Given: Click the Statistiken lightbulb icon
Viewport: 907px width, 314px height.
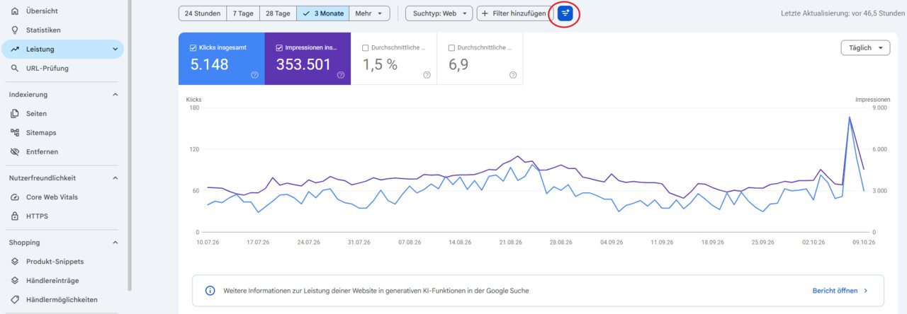Looking at the screenshot, I should point(15,30).
